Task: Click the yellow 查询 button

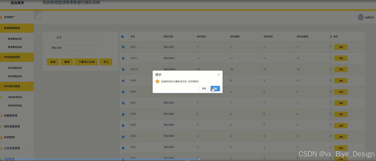Action: pos(53,62)
